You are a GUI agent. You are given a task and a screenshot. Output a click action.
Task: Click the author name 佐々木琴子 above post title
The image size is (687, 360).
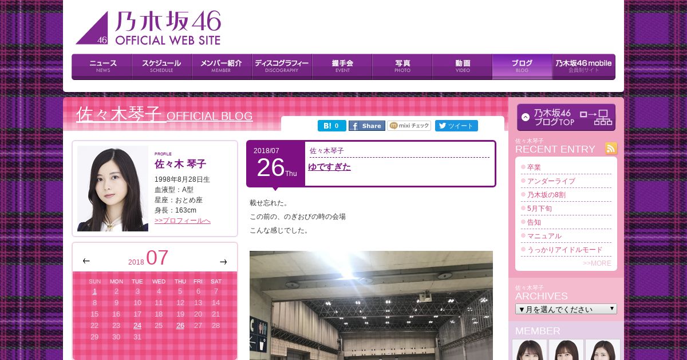[327, 151]
